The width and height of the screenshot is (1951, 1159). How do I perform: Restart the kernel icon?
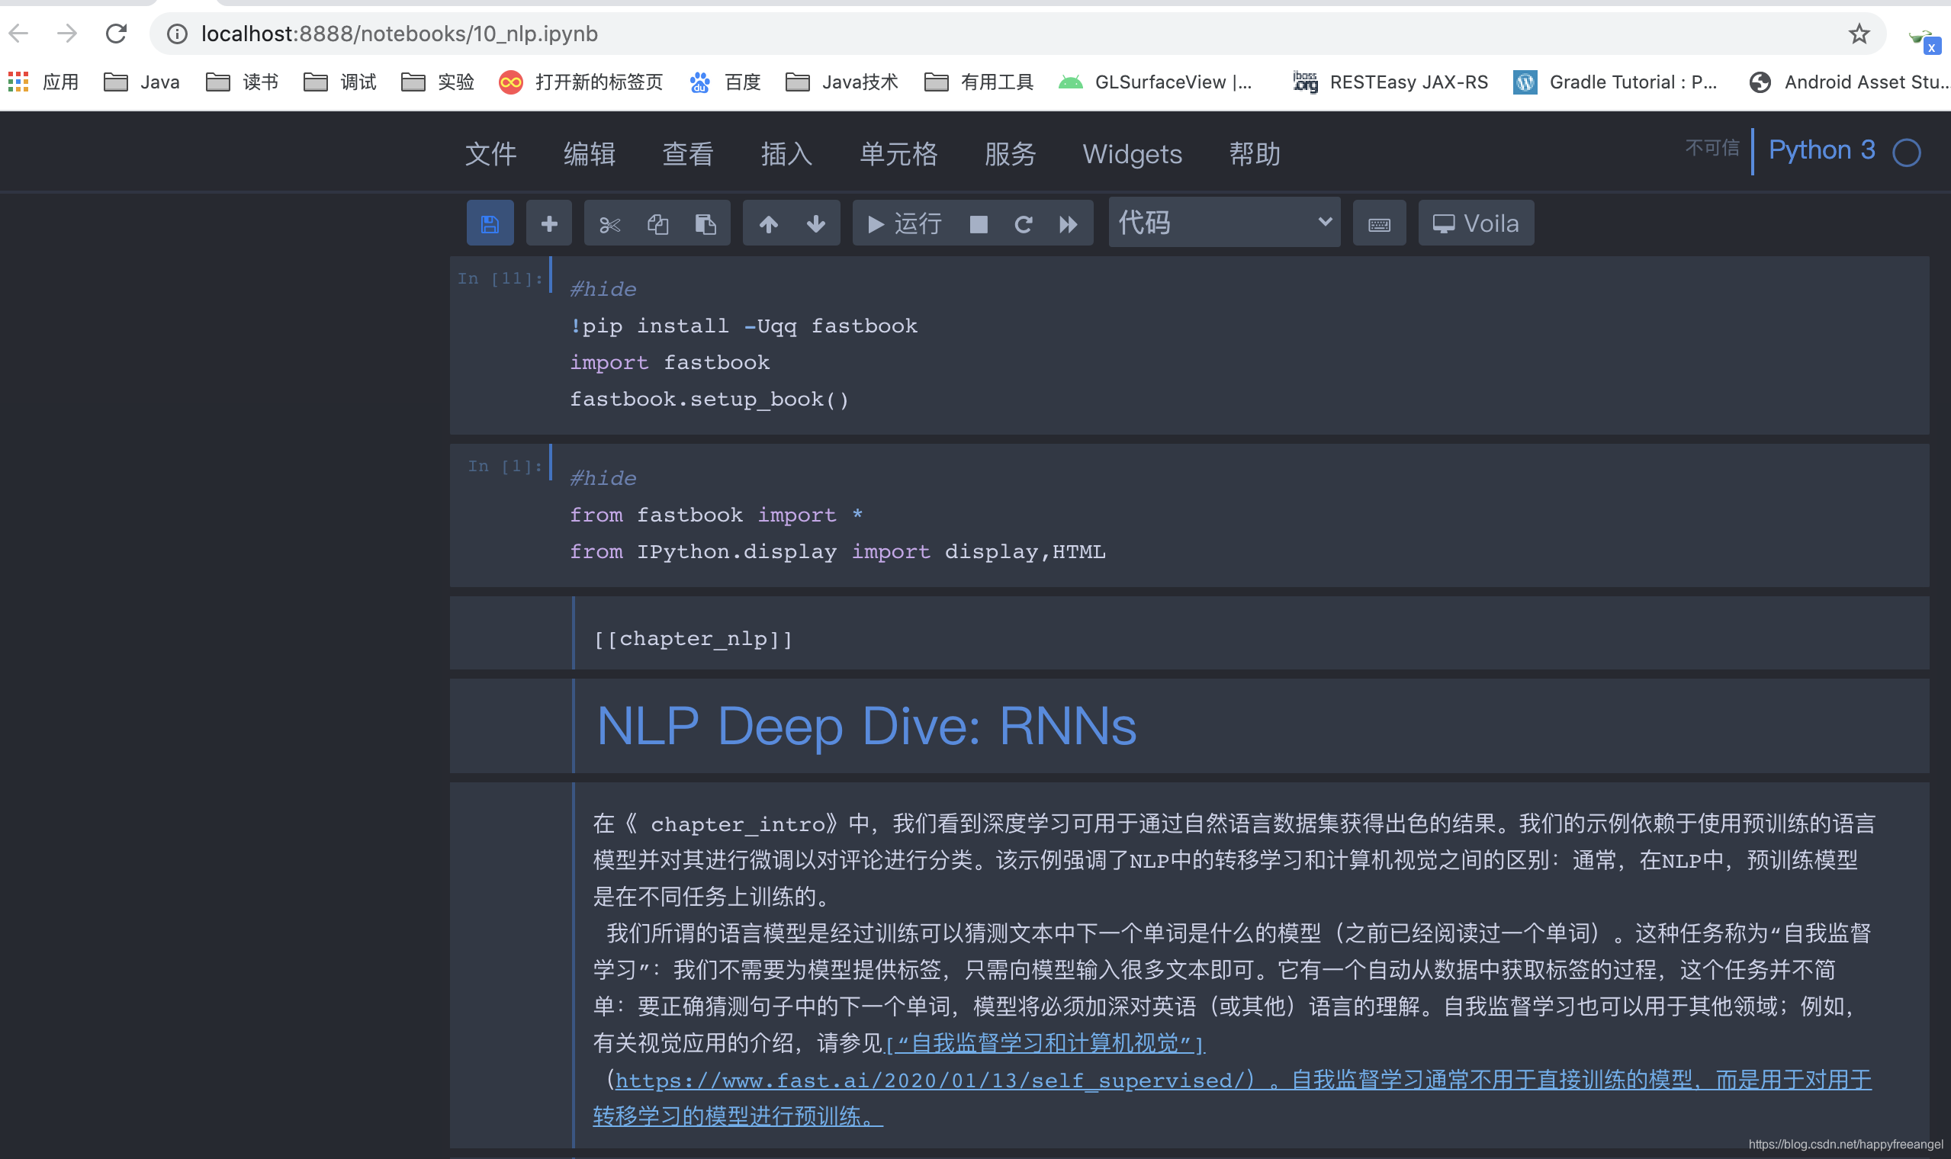(x=1023, y=224)
